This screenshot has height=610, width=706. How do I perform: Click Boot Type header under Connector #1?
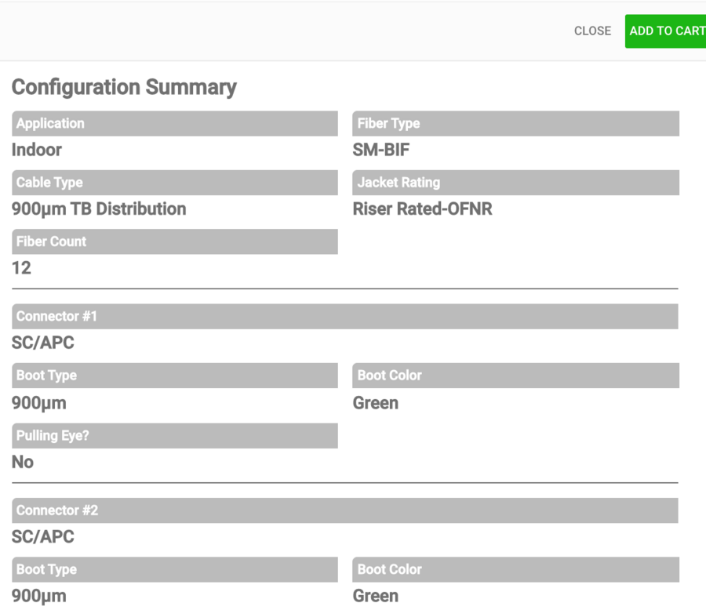pyautogui.click(x=175, y=376)
